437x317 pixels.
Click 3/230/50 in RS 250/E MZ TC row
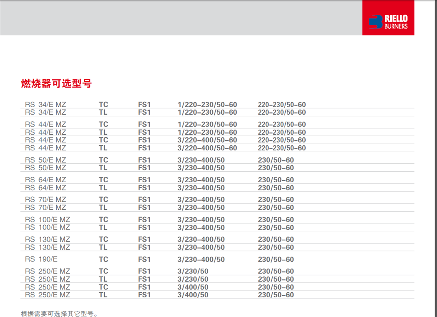click(x=193, y=271)
